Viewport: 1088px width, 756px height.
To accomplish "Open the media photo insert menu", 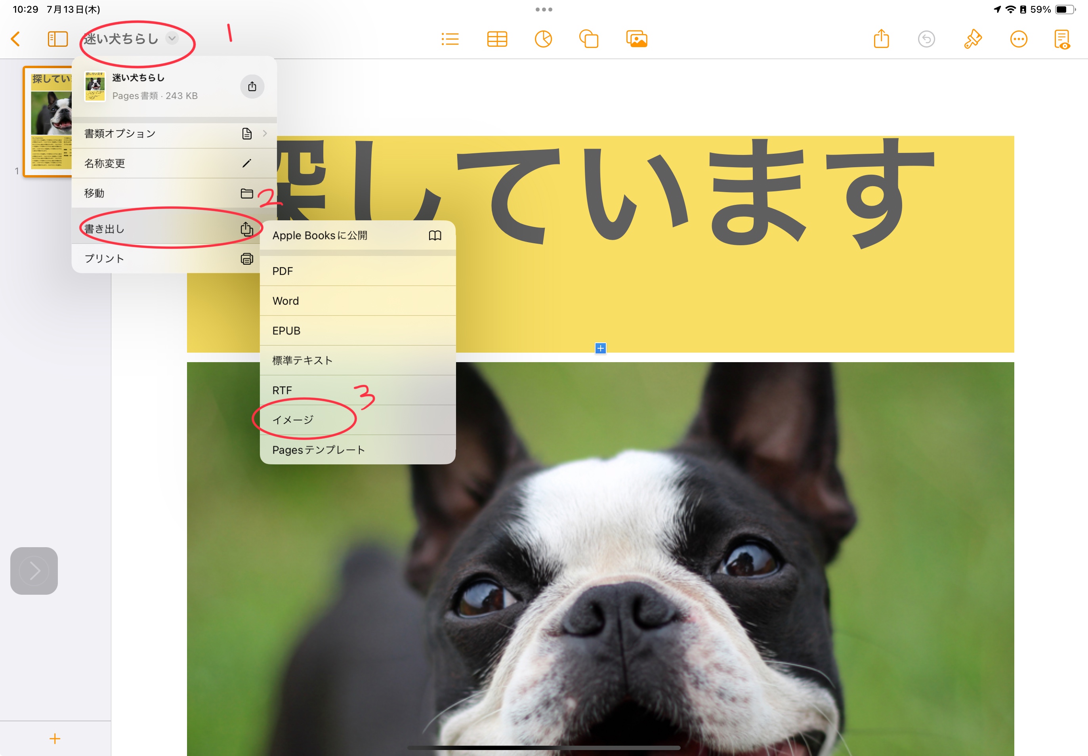I will pyautogui.click(x=637, y=39).
